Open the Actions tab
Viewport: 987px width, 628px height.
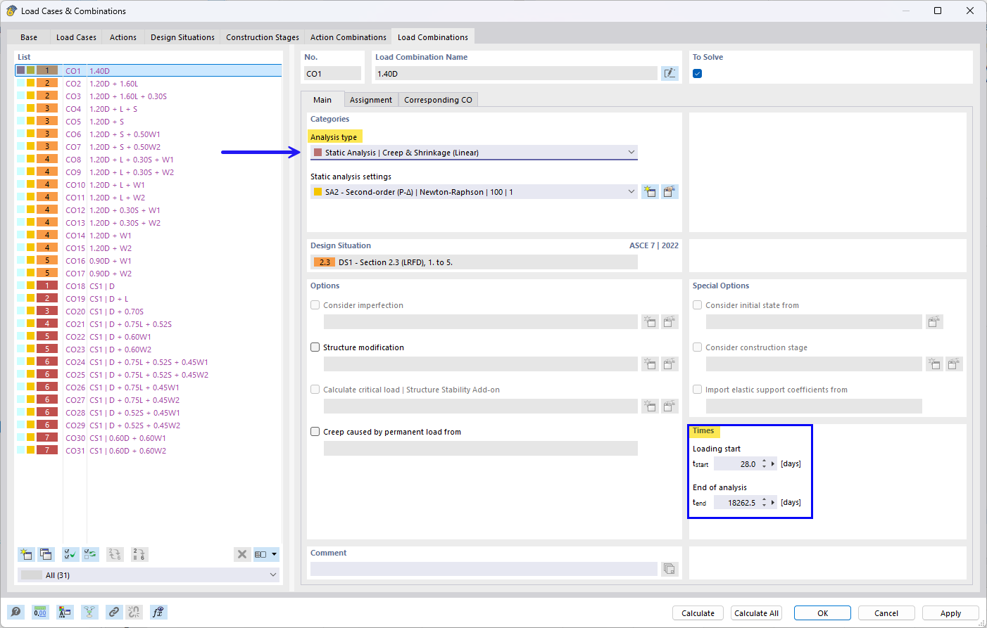pos(123,37)
